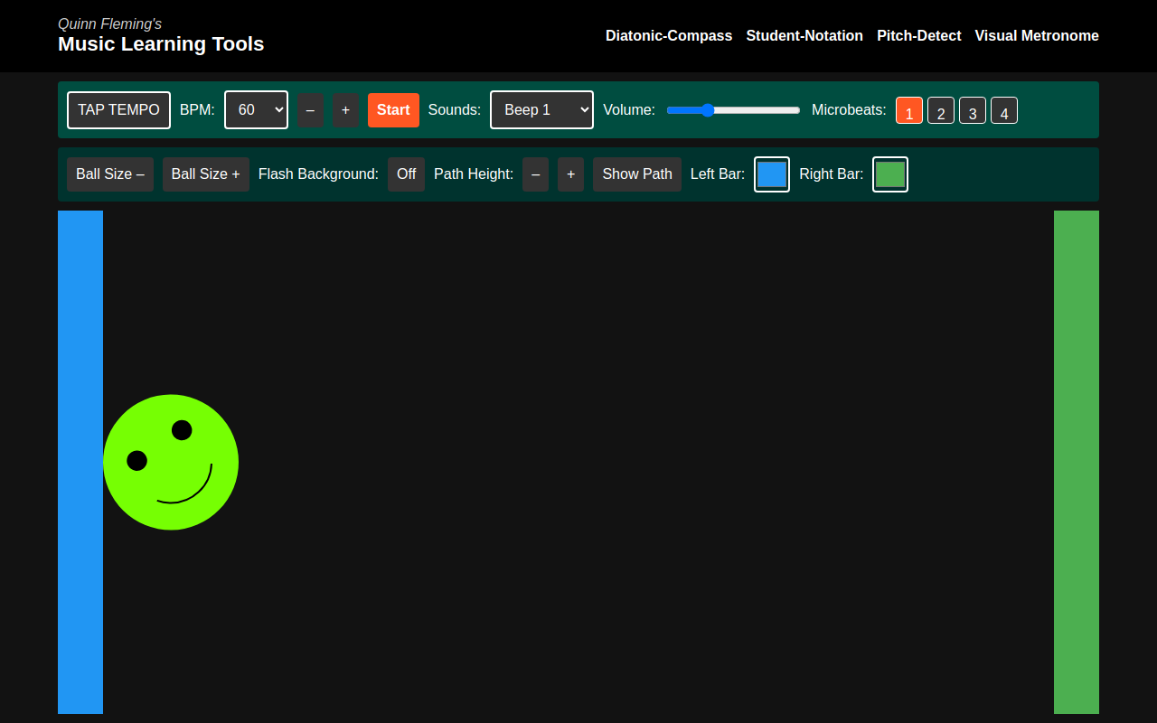
Task: Open the Right Bar green color picker
Action: coord(890,174)
